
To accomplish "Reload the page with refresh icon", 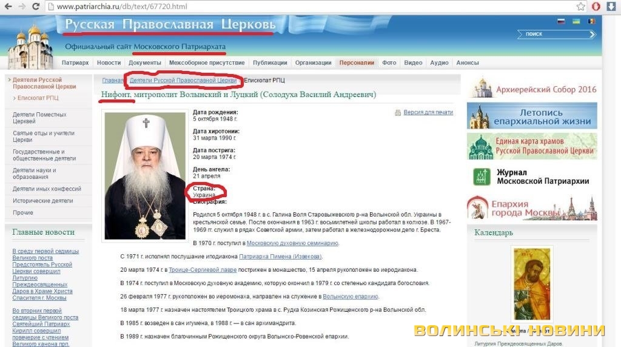I will [36, 6].
